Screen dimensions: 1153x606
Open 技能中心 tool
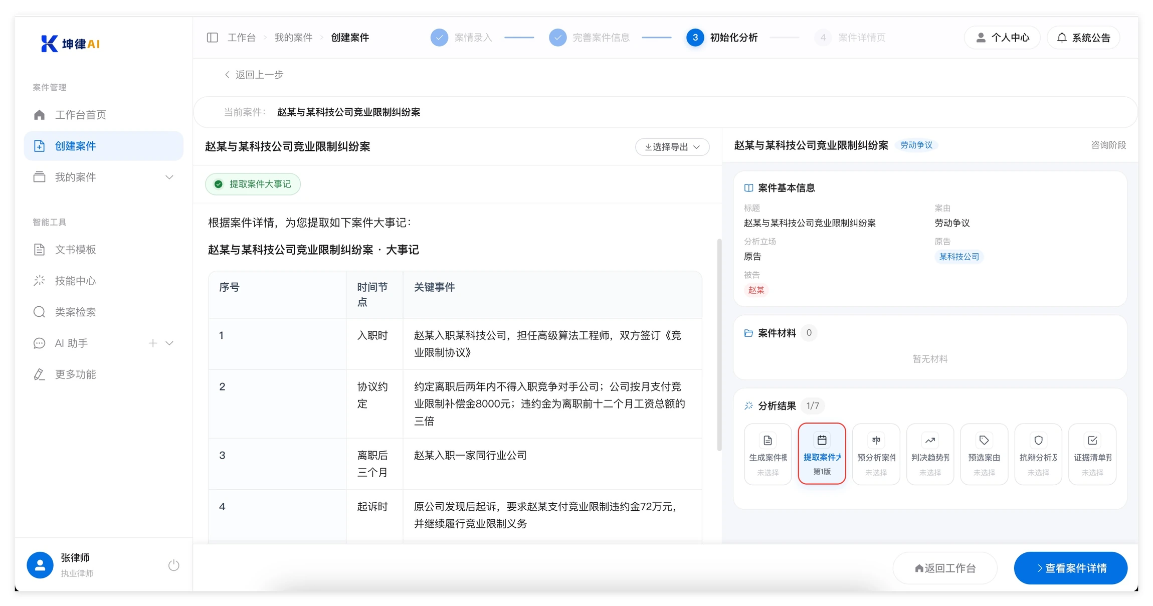pyautogui.click(x=104, y=281)
